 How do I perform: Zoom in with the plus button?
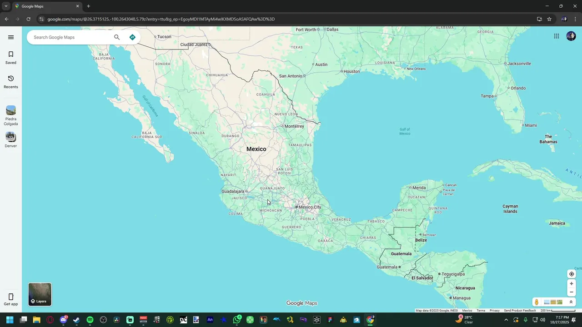pyautogui.click(x=572, y=284)
